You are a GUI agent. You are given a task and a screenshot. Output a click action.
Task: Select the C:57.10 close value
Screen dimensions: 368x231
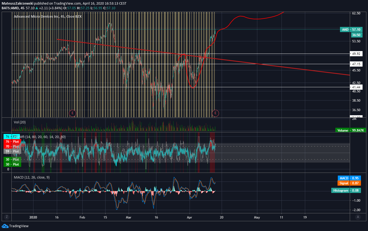coord(110,8)
